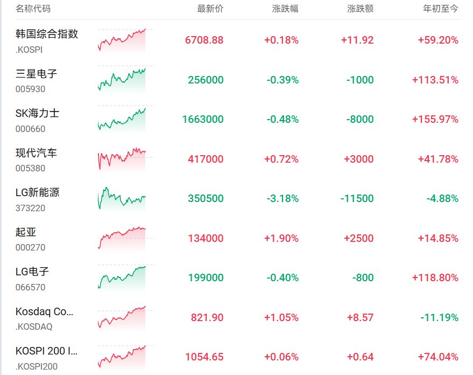Screen dimensions: 473x375
Task: Open the 韩国综合指数 KOSPI row
Action: pyautogui.click(x=238, y=40)
